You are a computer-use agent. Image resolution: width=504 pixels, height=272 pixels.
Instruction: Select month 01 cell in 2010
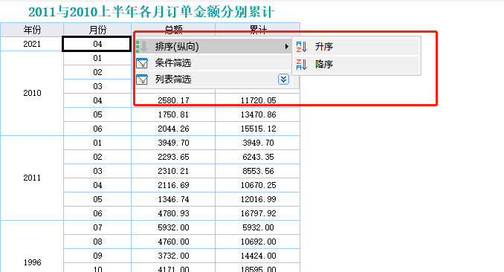pos(97,58)
